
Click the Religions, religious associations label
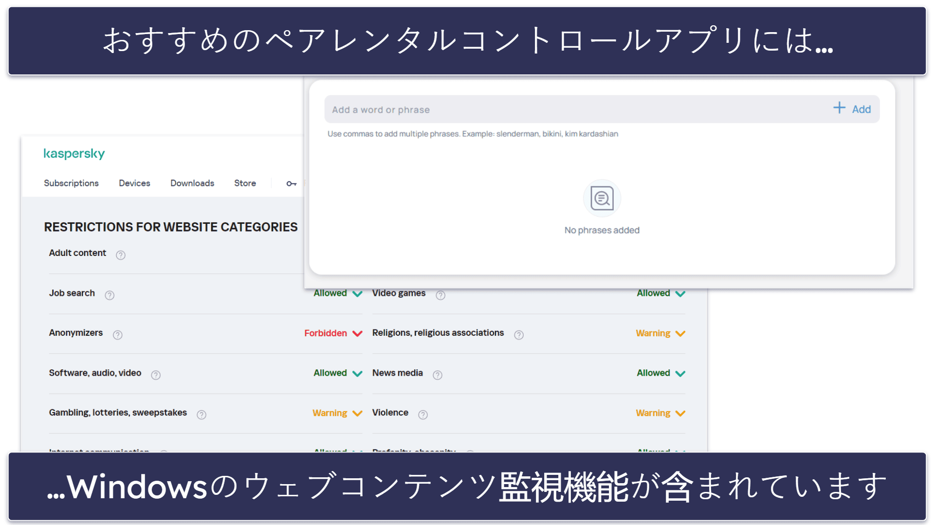438,333
